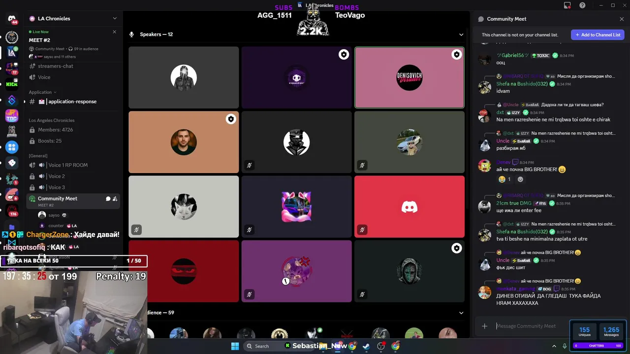Open the Windows Start menu
This screenshot has height=354, width=630.
point(235,346)
